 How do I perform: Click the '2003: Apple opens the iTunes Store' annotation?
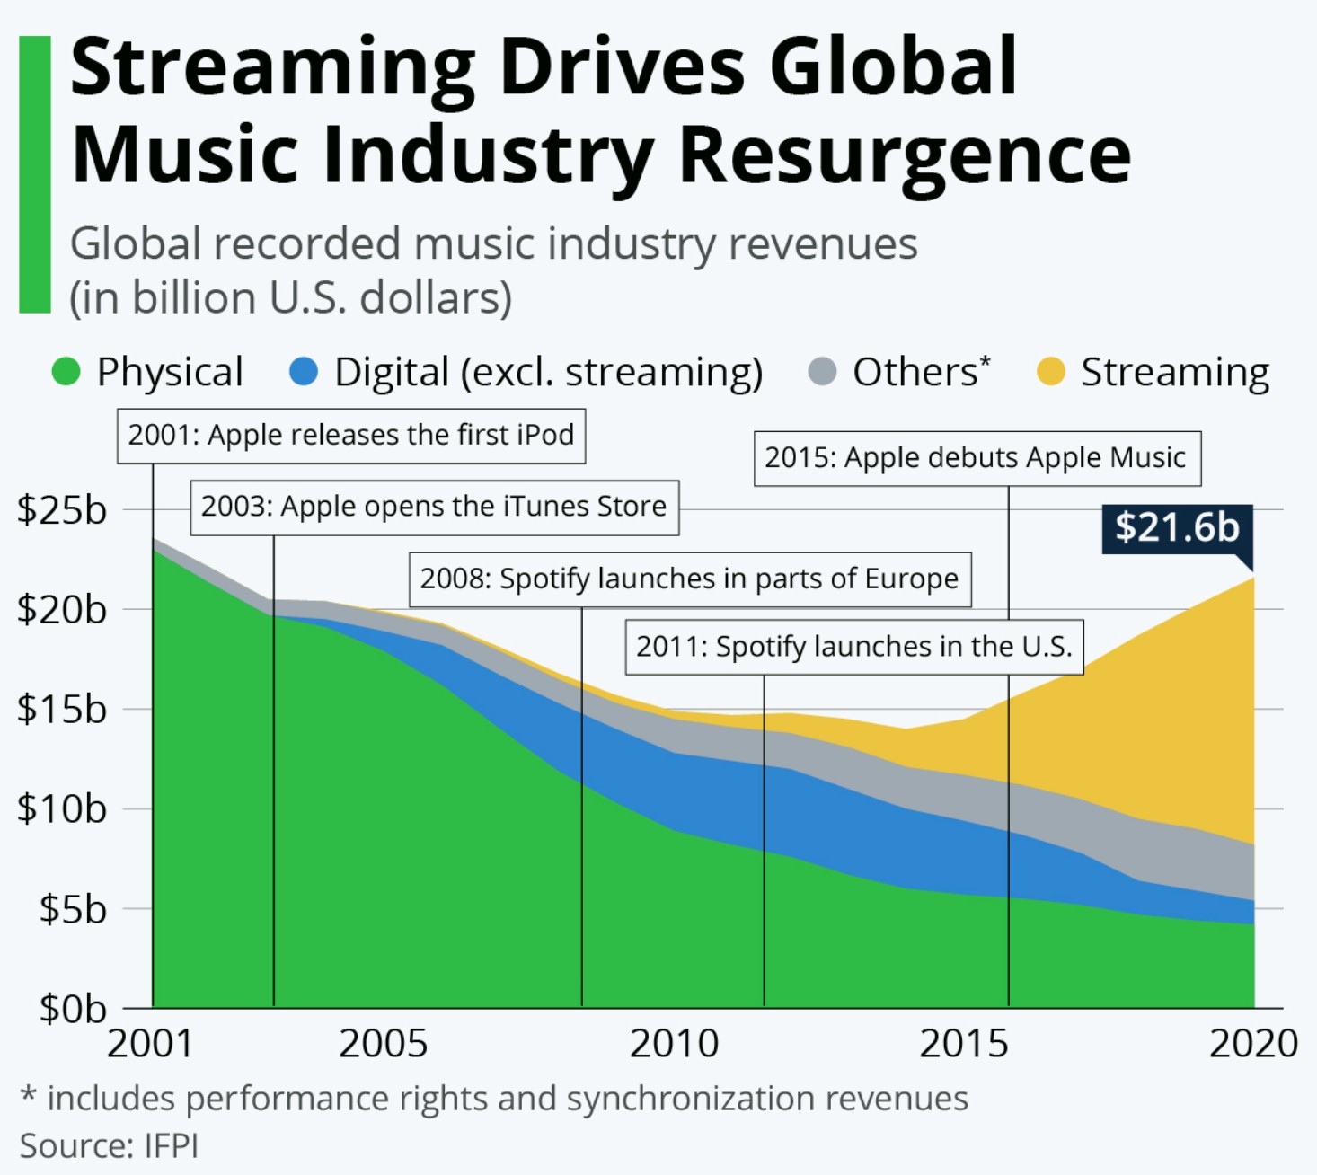(435, 508)
